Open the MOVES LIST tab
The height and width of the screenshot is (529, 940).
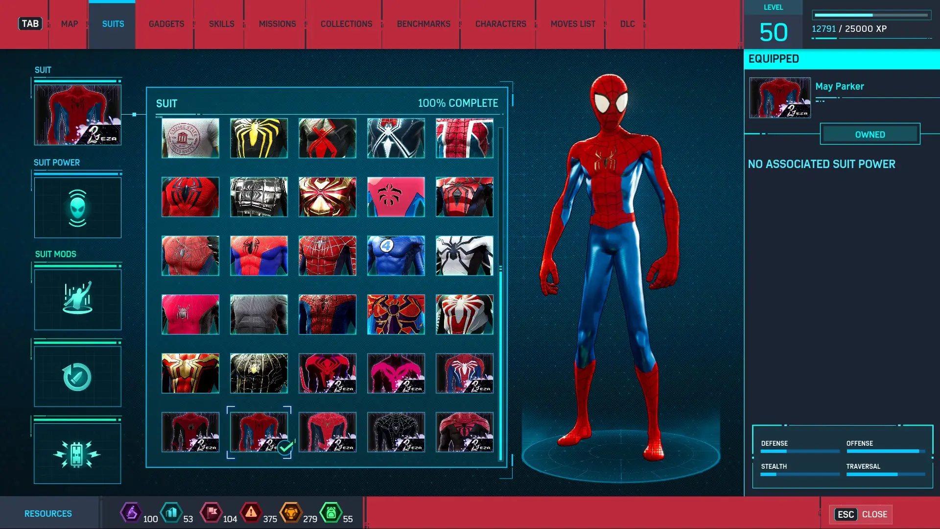coord(573,24)
